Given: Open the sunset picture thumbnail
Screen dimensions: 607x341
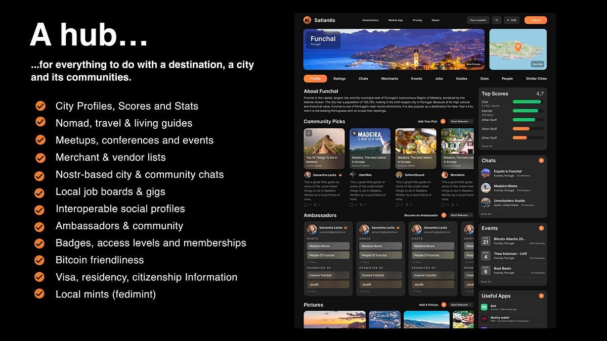Looking at the screenshot, I should (x=334, y=319).
